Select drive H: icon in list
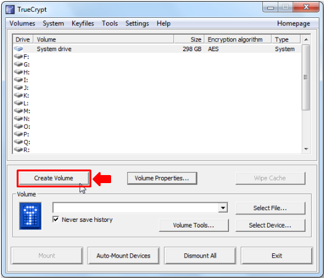Viewport: 324px width, 278px height. click(19, 72)
